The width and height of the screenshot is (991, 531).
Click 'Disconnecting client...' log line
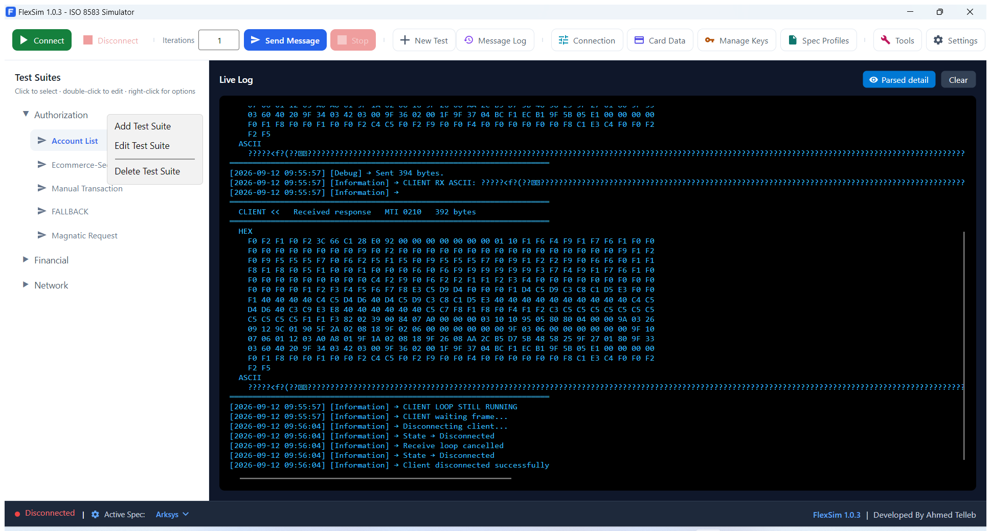[455, 426]
